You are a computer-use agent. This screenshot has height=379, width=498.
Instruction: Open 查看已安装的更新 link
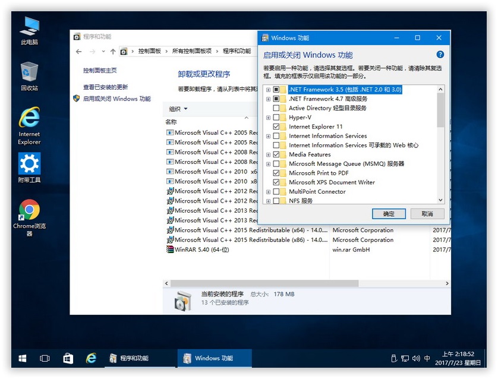click(x=105, y=87)
